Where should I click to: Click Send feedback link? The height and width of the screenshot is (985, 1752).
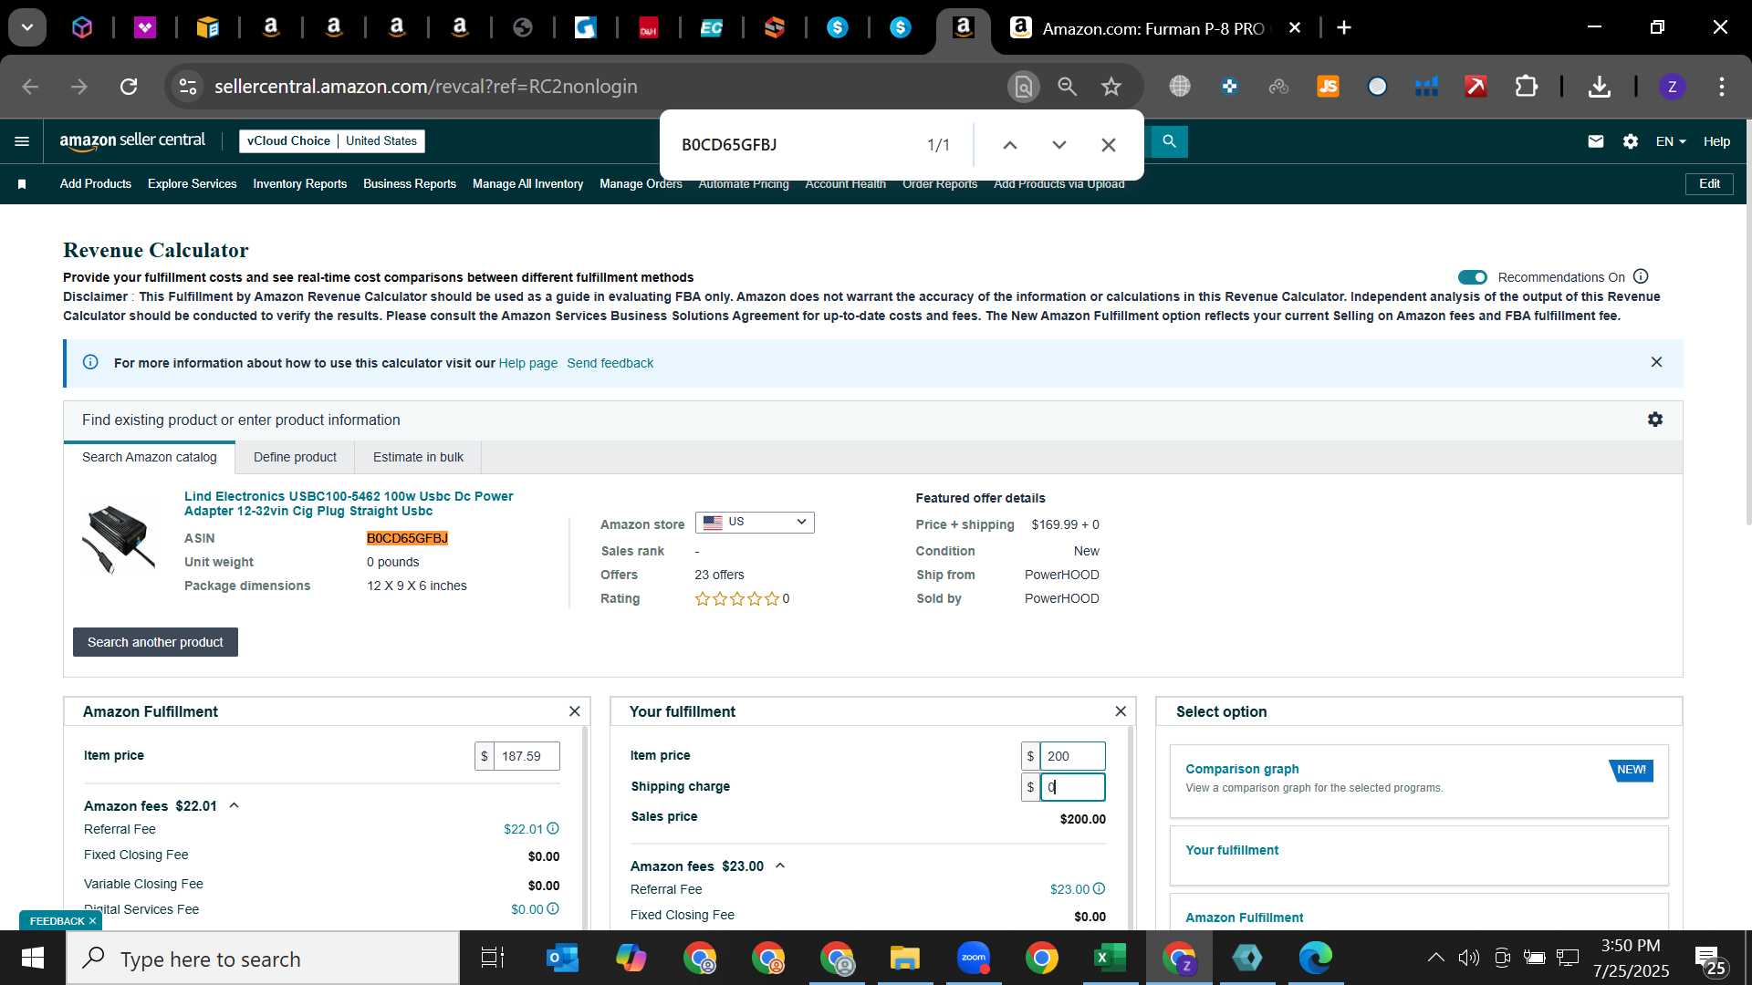610,363
